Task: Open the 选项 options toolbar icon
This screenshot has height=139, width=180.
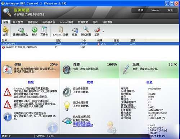Action: pyautogui.click(x=5, y=30)
